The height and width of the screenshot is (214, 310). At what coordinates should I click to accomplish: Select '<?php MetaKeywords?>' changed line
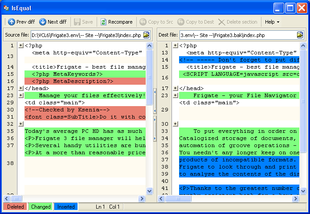[85, 74]
